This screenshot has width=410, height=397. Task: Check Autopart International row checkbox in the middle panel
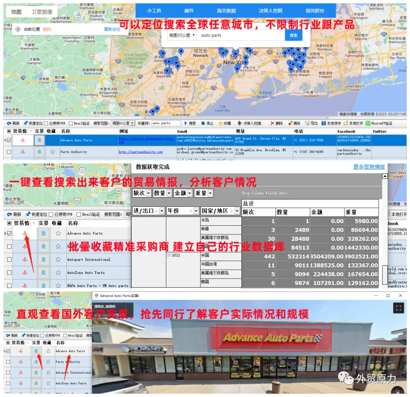coord(9,259)
